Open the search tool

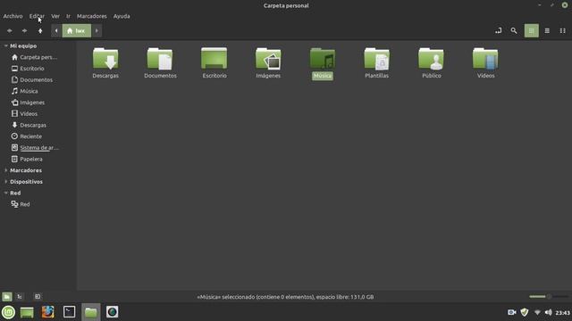coord(514,31)
